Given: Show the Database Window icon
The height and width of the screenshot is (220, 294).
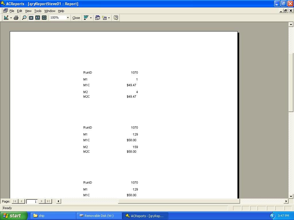Looking at the screenshot, I should click(98, 17).
